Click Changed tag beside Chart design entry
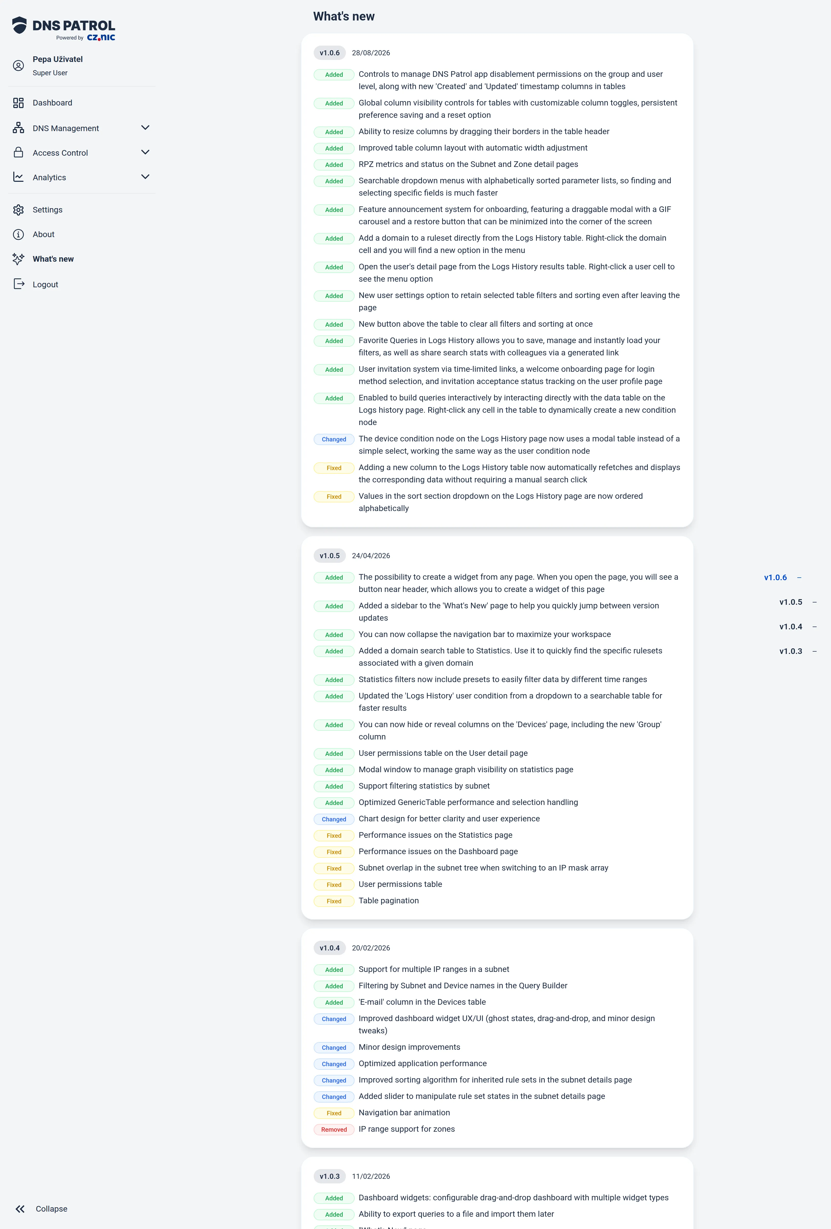 coord(334,819)
